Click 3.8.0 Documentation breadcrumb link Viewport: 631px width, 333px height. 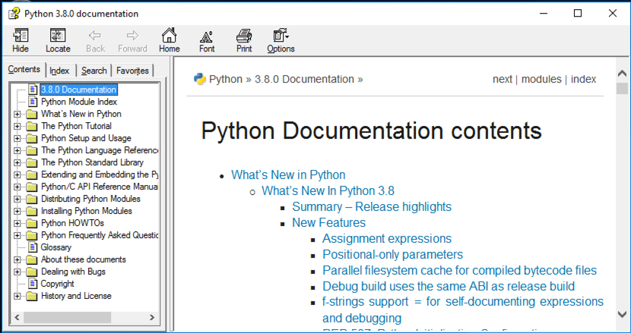point(304,79)
